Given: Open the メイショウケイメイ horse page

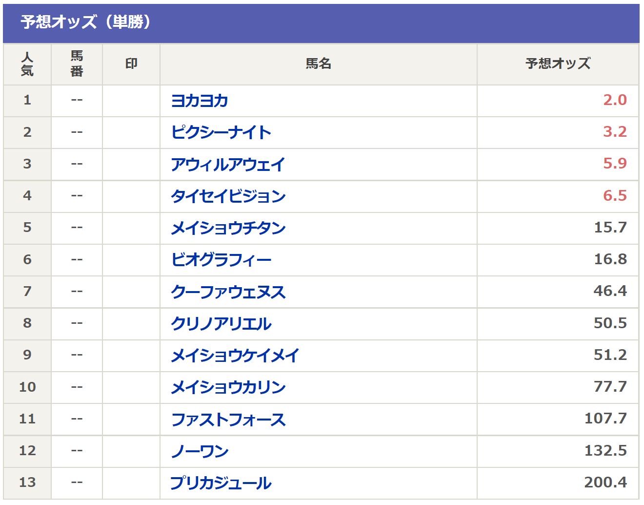Looking at the screenshot, I should tap(235, 355).
